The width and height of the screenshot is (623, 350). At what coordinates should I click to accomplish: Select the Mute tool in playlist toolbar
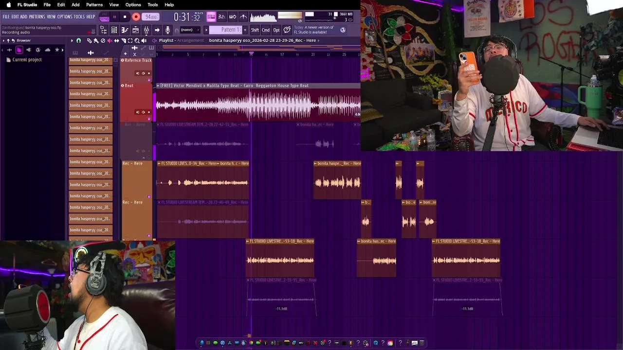coord(110,40)
